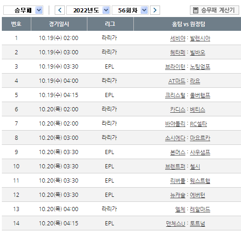Click the 사우샘프 team link

pos(200,153)
